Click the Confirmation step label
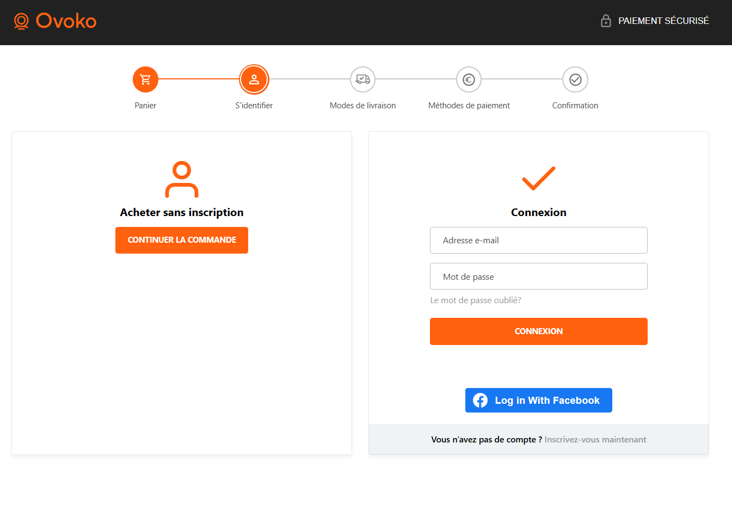The image size is (732, 517). (x=575, y=106)
